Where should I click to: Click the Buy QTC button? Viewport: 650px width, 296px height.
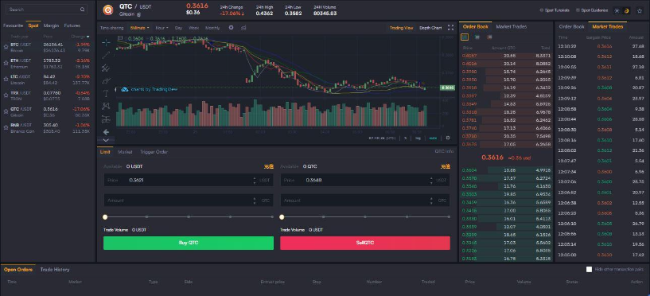tap(189, 243)
